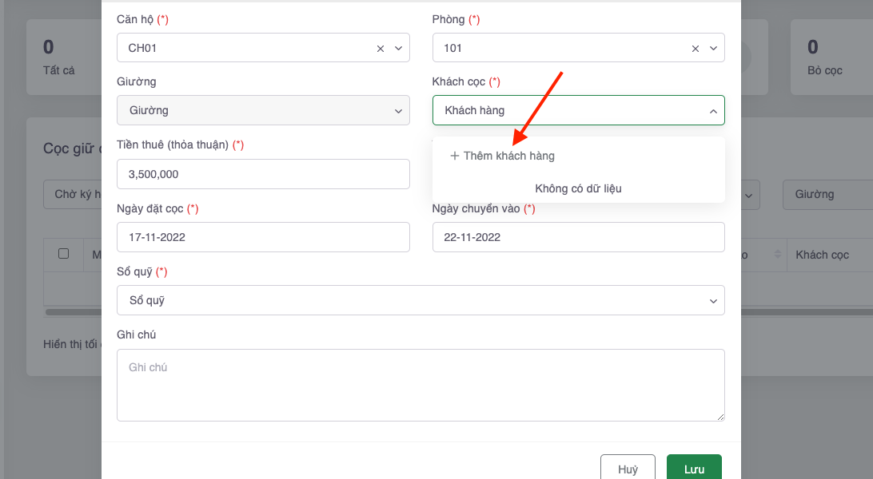Select the Không có dữ liệu entry

point(578,188)
